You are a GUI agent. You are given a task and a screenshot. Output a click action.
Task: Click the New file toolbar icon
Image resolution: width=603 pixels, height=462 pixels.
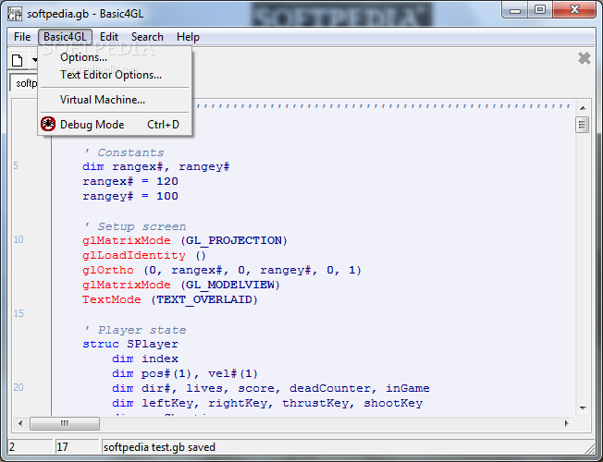[18, 60]
